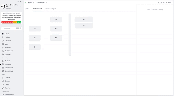Click the zoom in magnifier icon
Screen dimensions: 174x96
pyautogui.click(x=21, y=2)
